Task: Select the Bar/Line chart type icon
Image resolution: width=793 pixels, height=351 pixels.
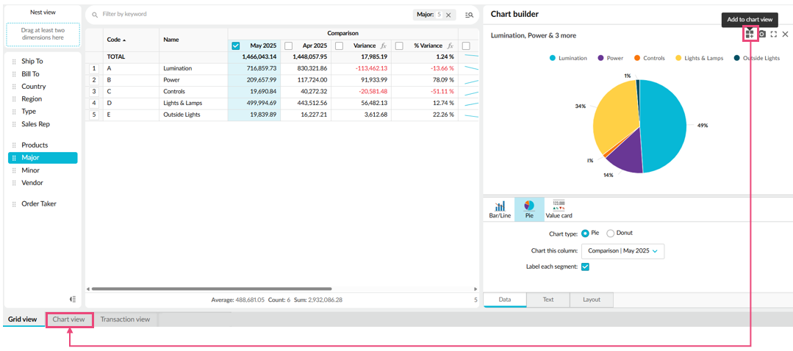Action: coord(500,209)
